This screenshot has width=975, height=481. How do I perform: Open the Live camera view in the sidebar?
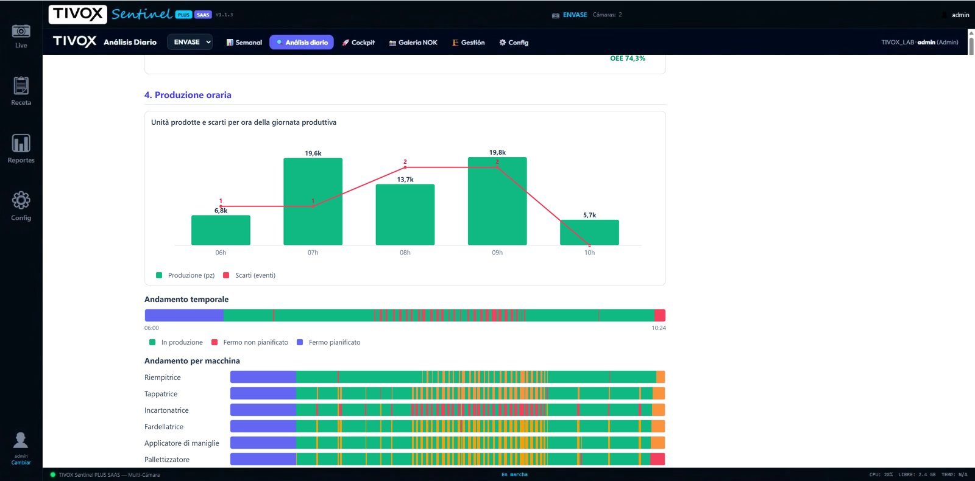pyautogui.click(x=21, y=37)
